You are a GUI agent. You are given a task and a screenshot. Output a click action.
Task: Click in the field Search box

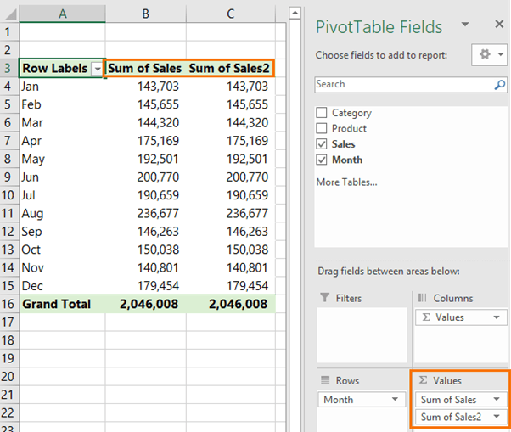coord(404,85)
